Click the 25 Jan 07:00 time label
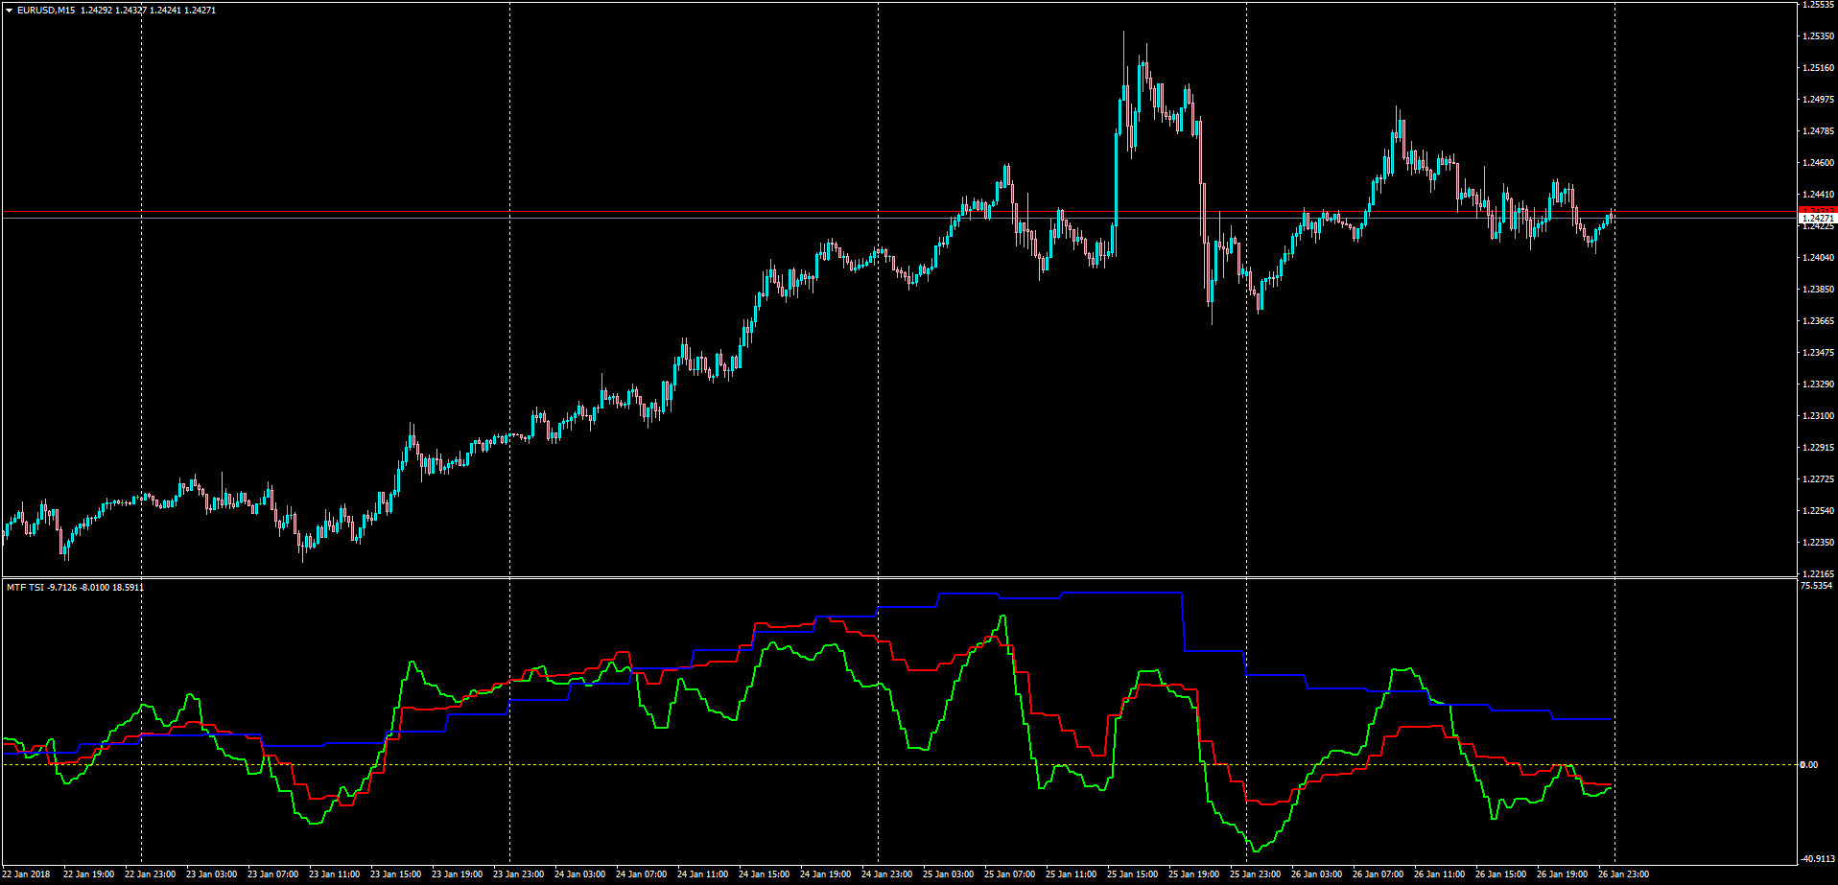 [x=1010, y=874]
